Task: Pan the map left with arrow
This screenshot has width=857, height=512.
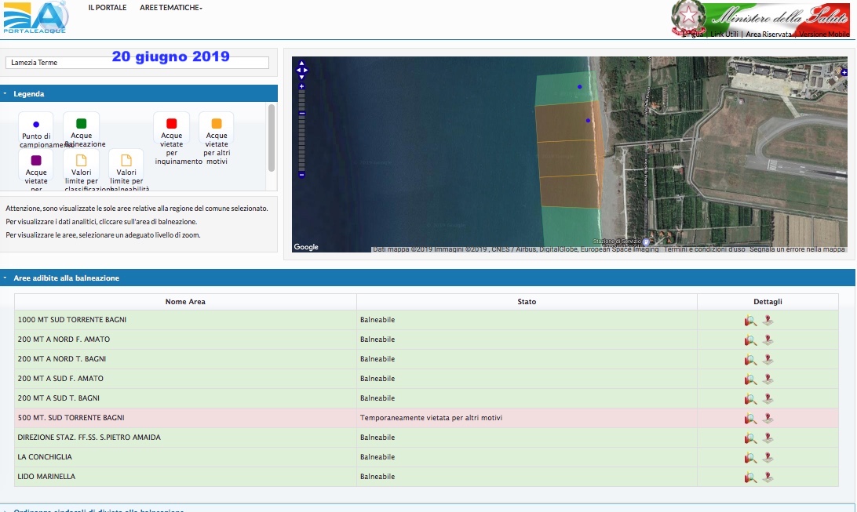Action: (298, 70)
